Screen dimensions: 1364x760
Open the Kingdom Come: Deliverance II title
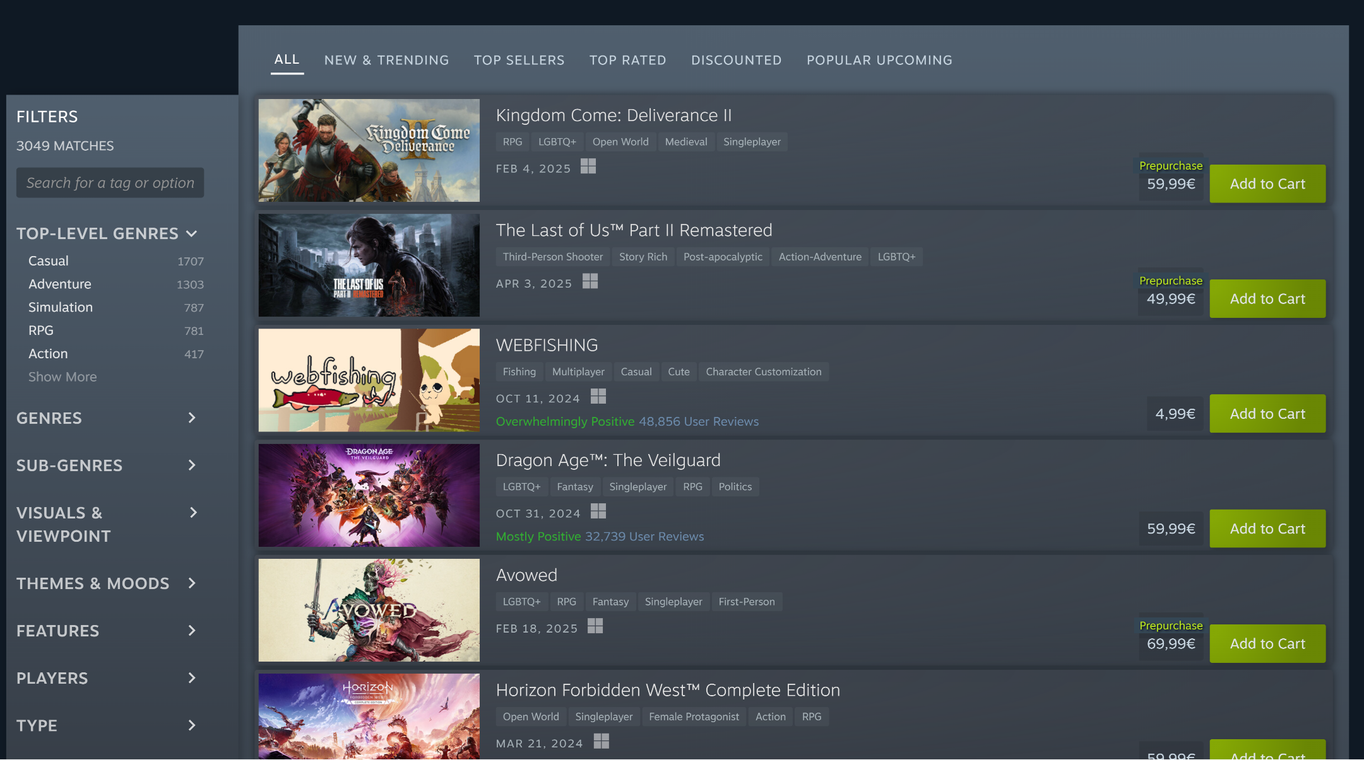click(614, 115)
